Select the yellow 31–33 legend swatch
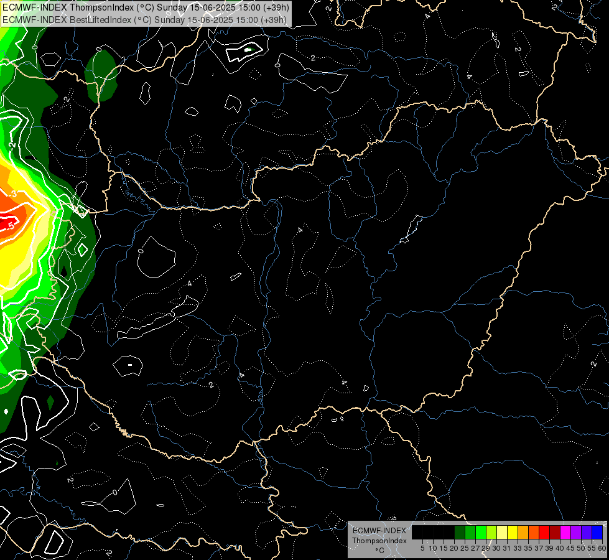This screenshot has height=560, width=609. click(513, 532)
